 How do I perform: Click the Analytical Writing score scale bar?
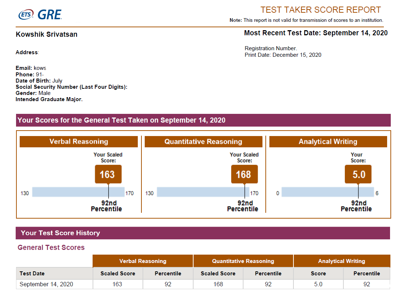pyautogui.click(x=328, y=192)
